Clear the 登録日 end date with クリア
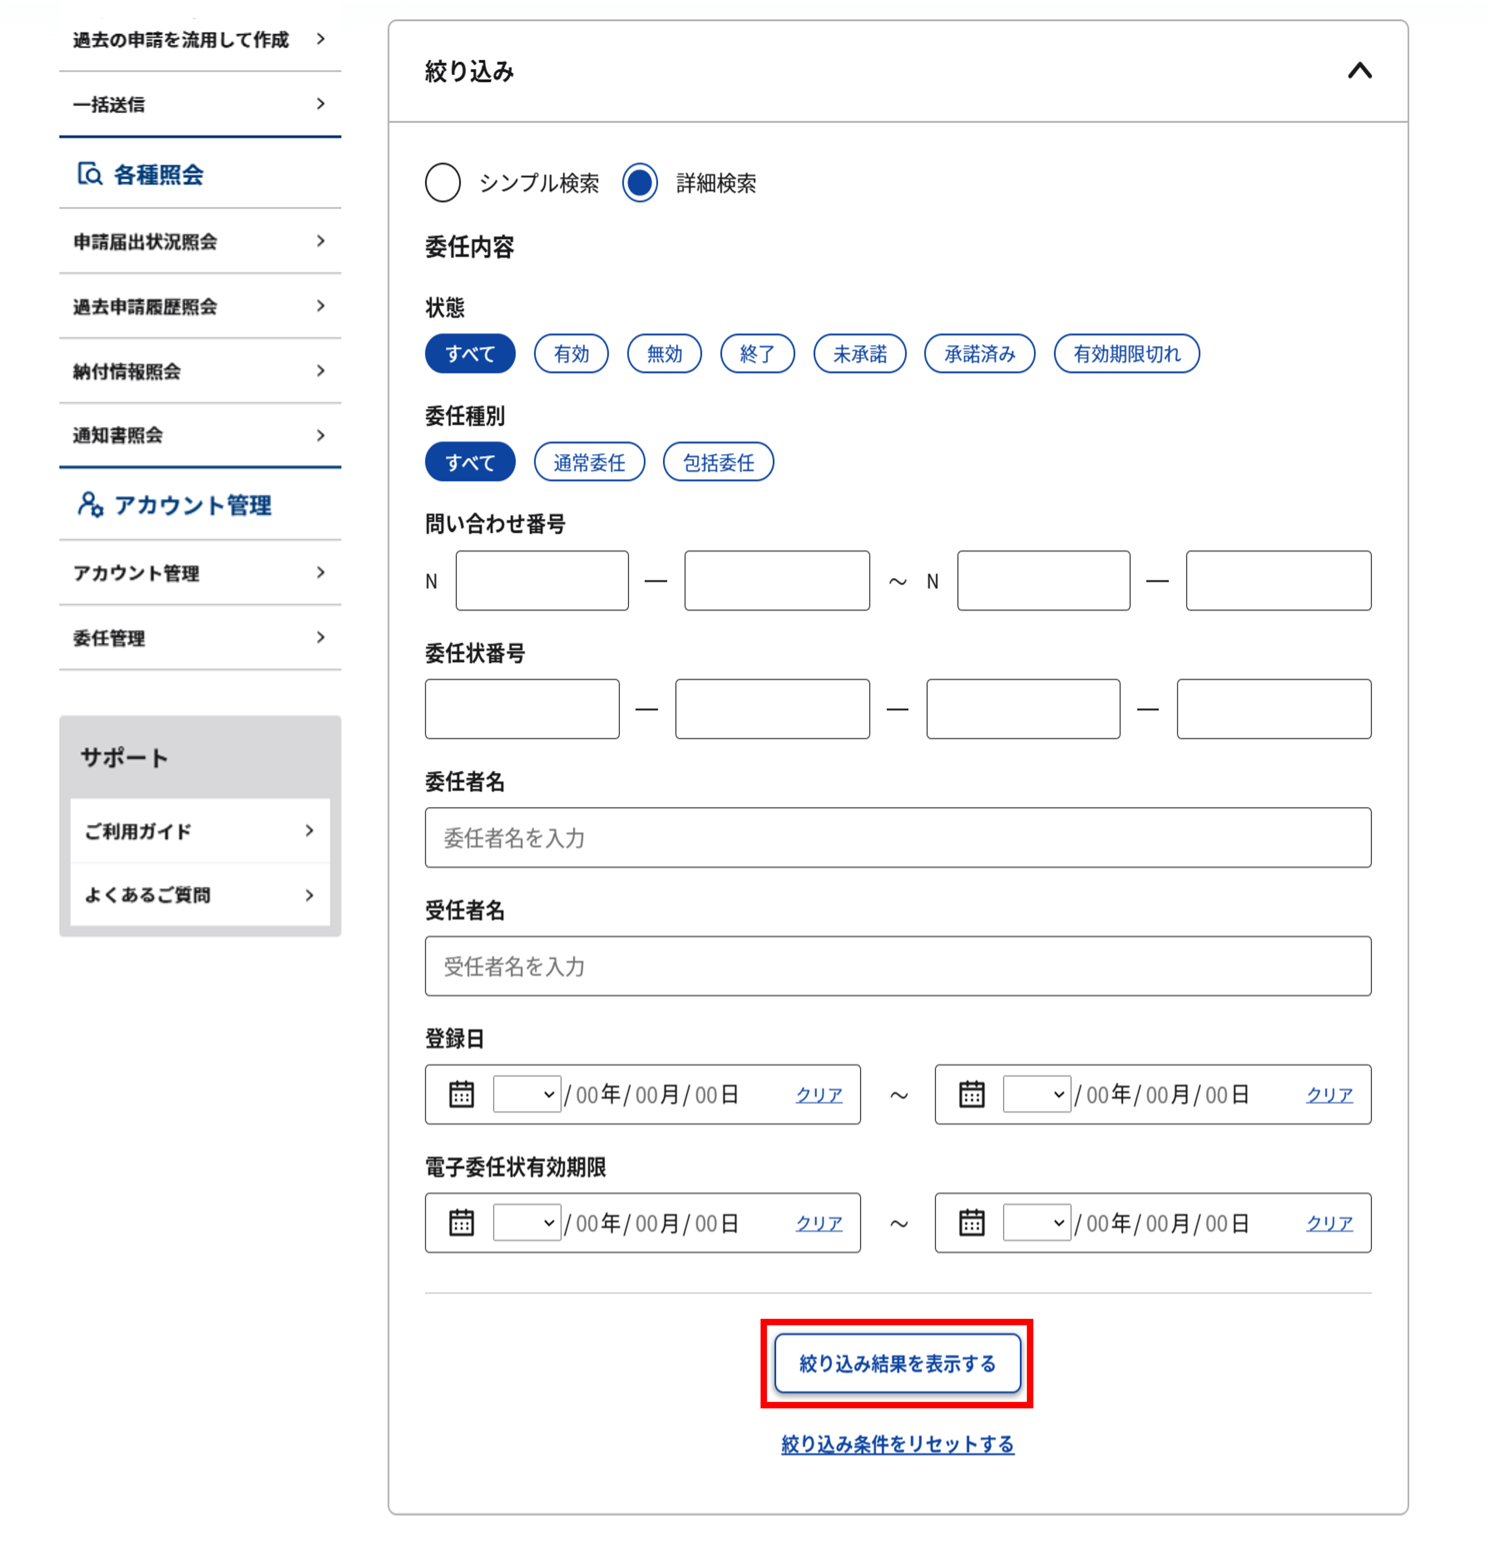This screenshot has width=1489, height=1546. tap(1330, 1095)
